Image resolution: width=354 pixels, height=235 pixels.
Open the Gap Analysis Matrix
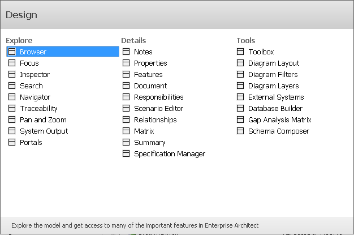point(279,120)
